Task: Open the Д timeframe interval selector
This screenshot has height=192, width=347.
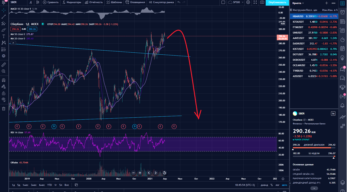Action: click(31, 2)
